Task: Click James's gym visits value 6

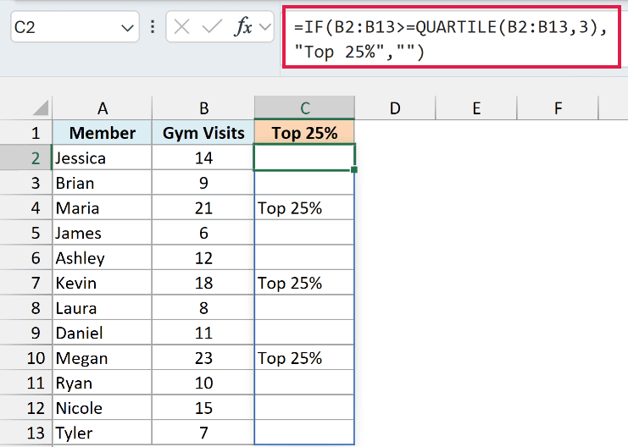Action: point(203,233)
